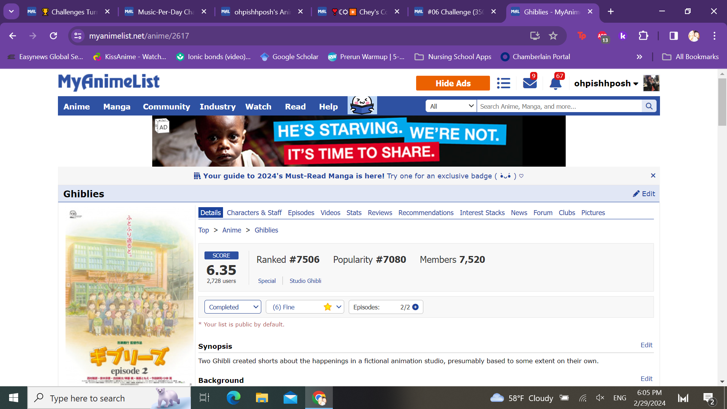Open the (6) Fine score dropdown
Image resolution: width=727 pixels, height=409 pixels.
pyautogui.click(x=305, y=307)
